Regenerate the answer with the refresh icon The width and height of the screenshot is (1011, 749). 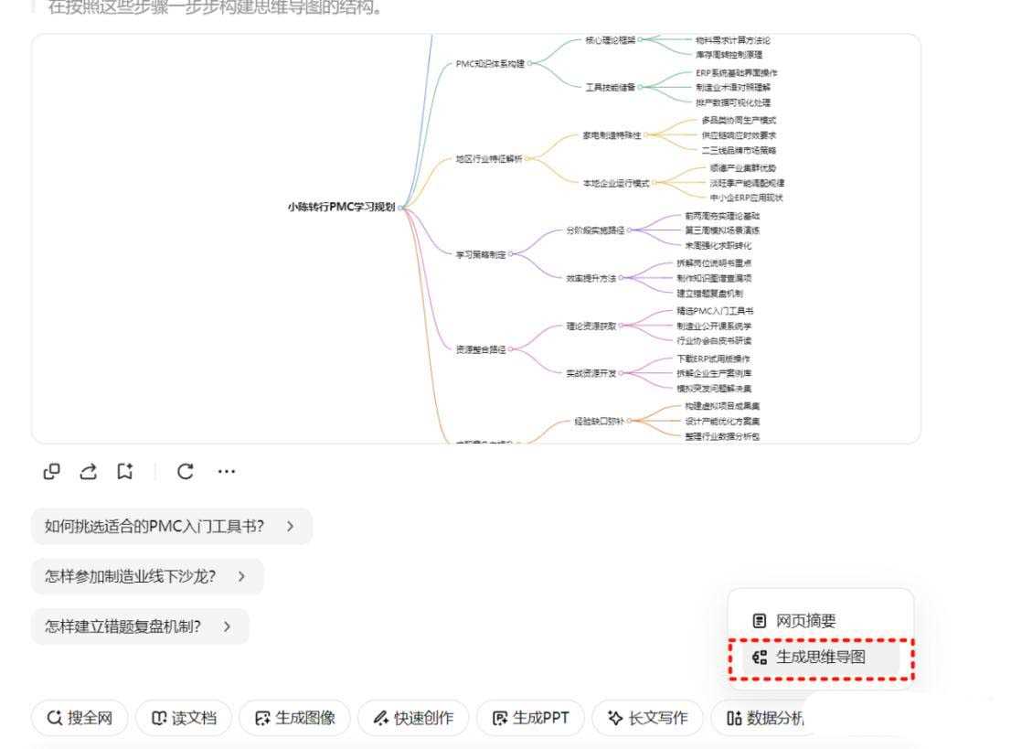tap(185, 472)
